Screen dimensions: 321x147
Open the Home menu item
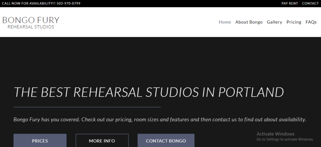[225, 22]
